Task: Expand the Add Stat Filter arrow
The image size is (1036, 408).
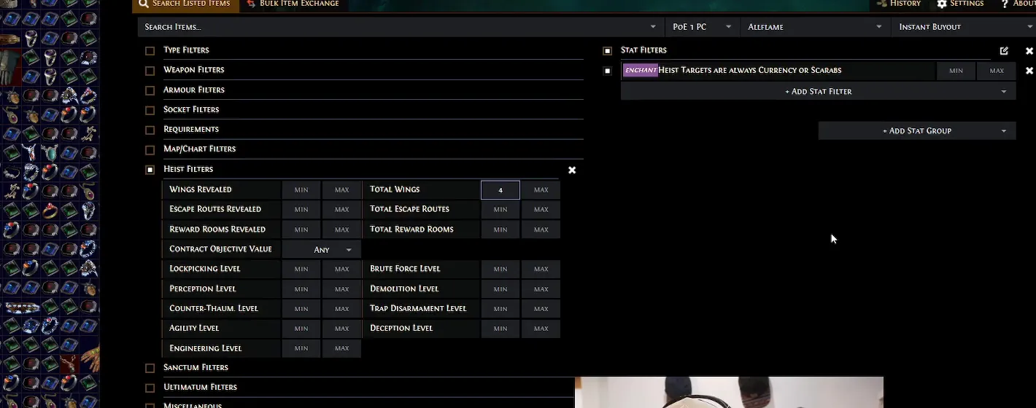Action: pos(1004,92)
